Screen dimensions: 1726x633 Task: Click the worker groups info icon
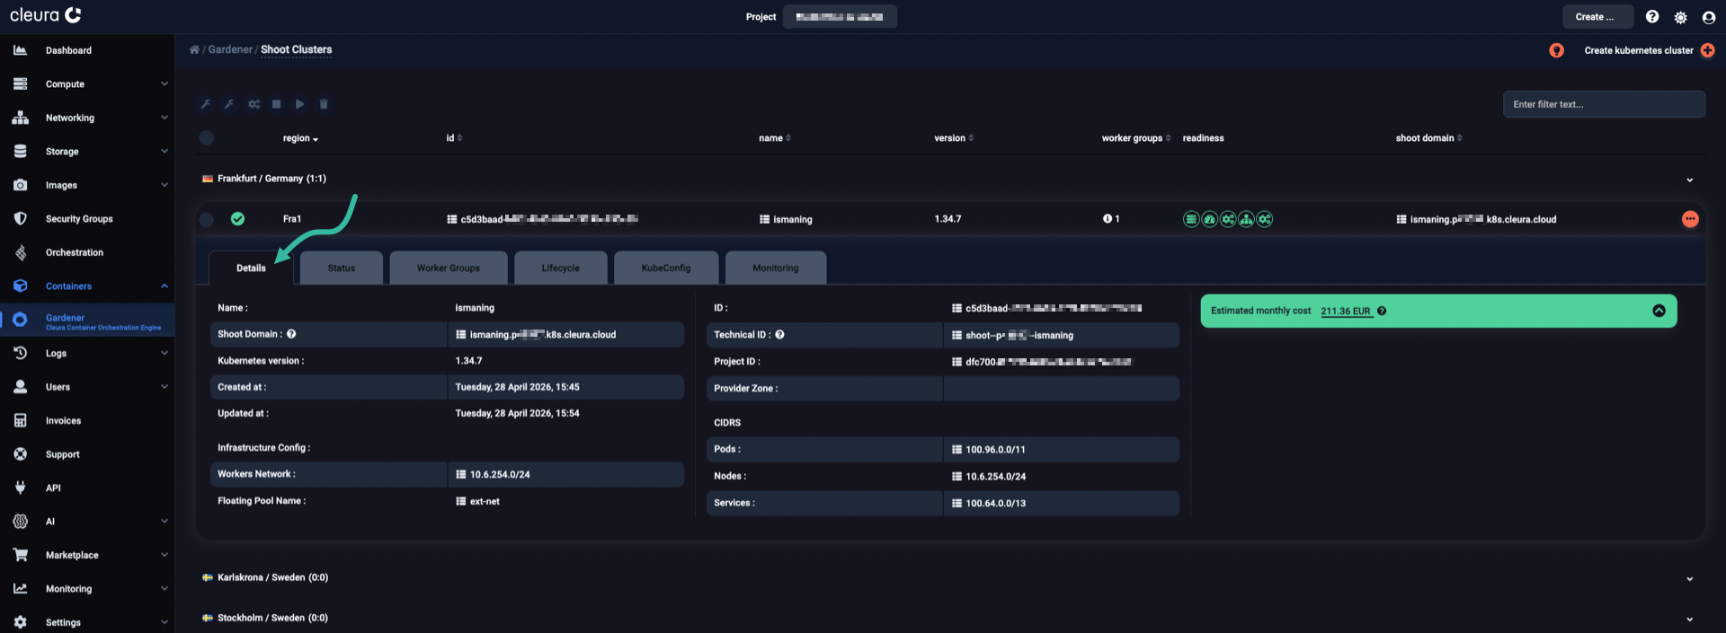click(x=1108, y=218)
